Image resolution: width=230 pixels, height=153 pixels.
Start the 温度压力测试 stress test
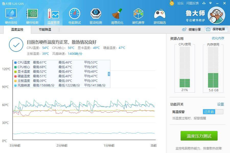200,136
